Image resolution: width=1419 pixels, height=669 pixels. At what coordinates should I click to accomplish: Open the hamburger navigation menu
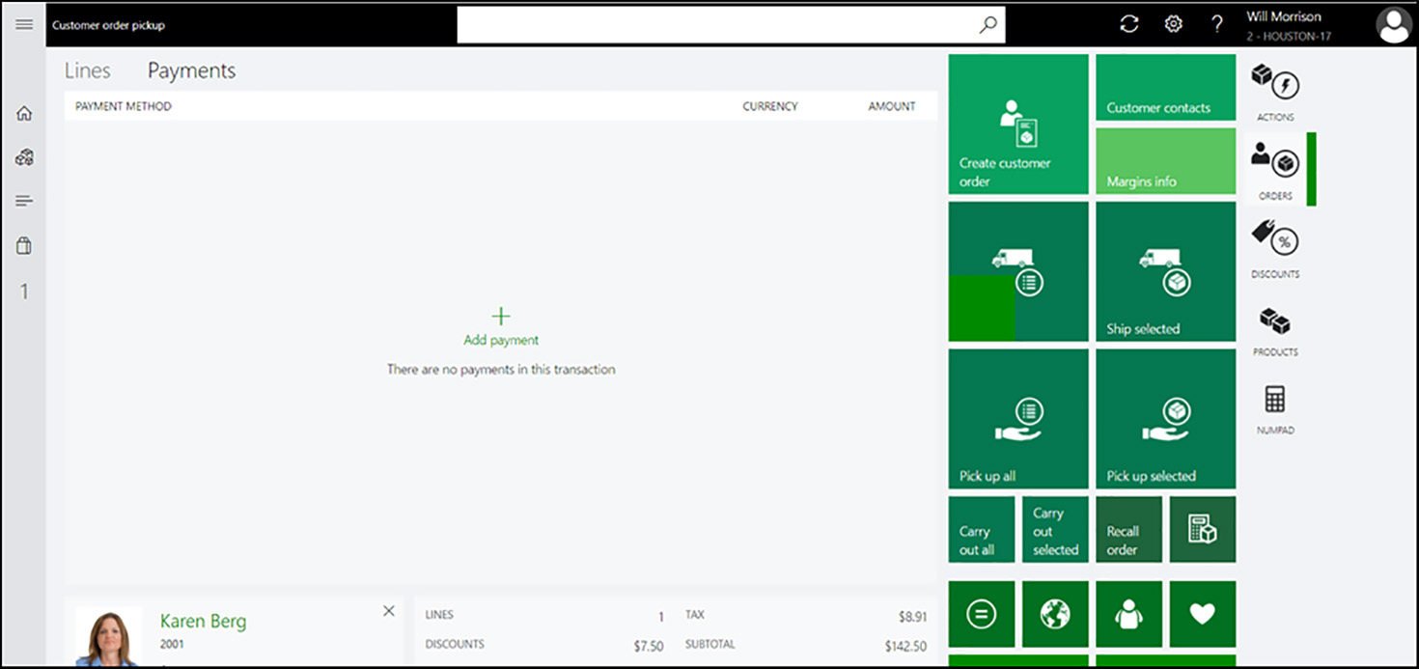click(x=24, y=24)
